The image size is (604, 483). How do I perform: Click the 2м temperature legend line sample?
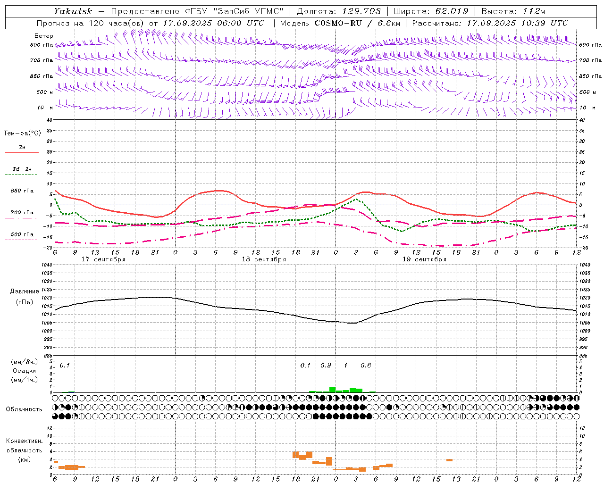pyautogui.click(x=22, y=153)
